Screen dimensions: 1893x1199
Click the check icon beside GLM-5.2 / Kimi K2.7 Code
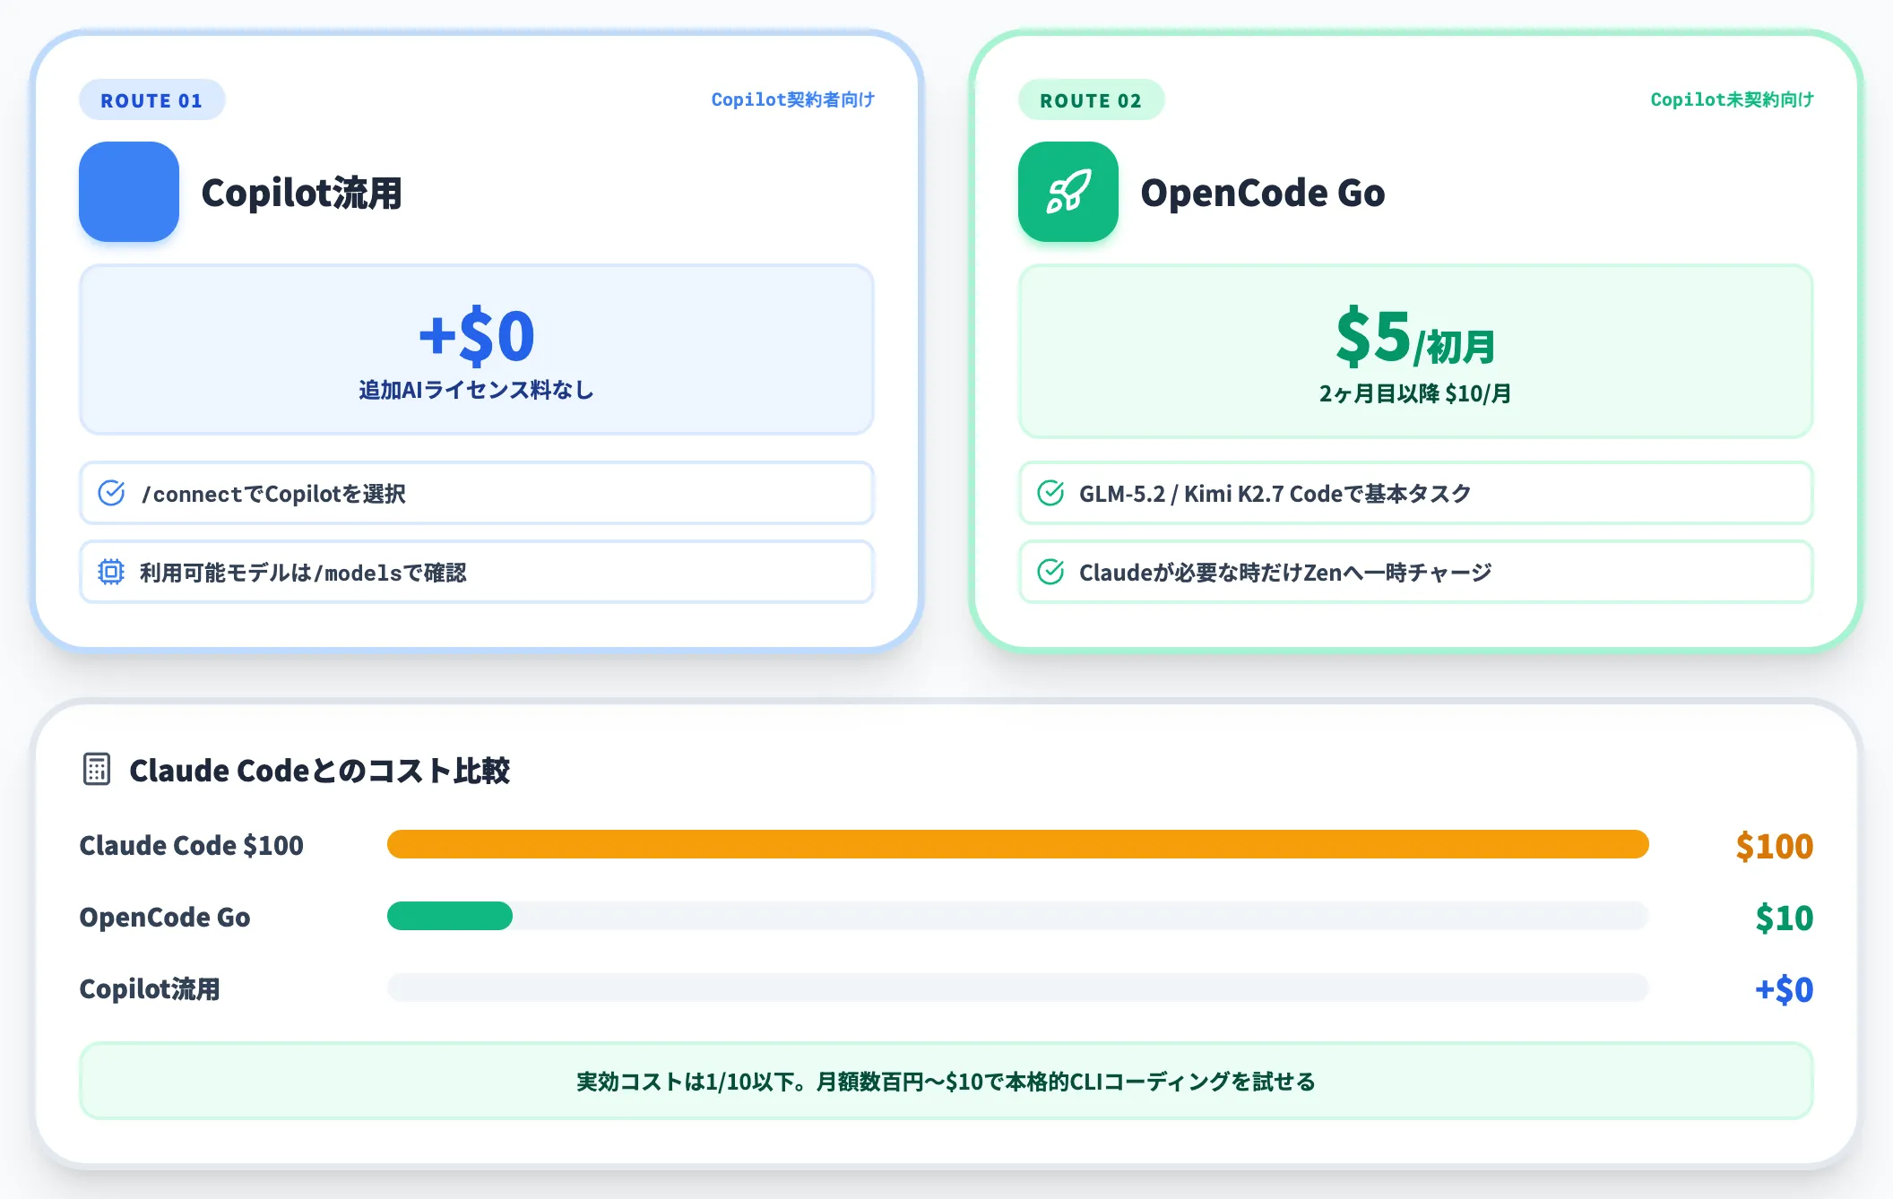pyautogui.click(x=1050, y=493)
